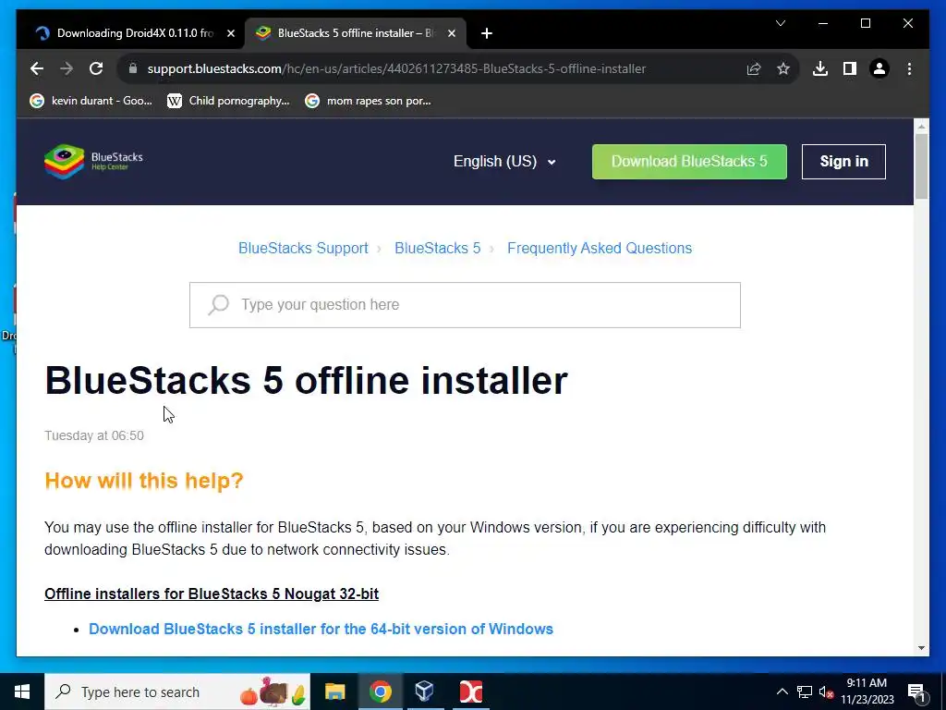Click the network icon in the system tray
The height and width of the screenshot is (710, 946).
[x=805, y=692]
